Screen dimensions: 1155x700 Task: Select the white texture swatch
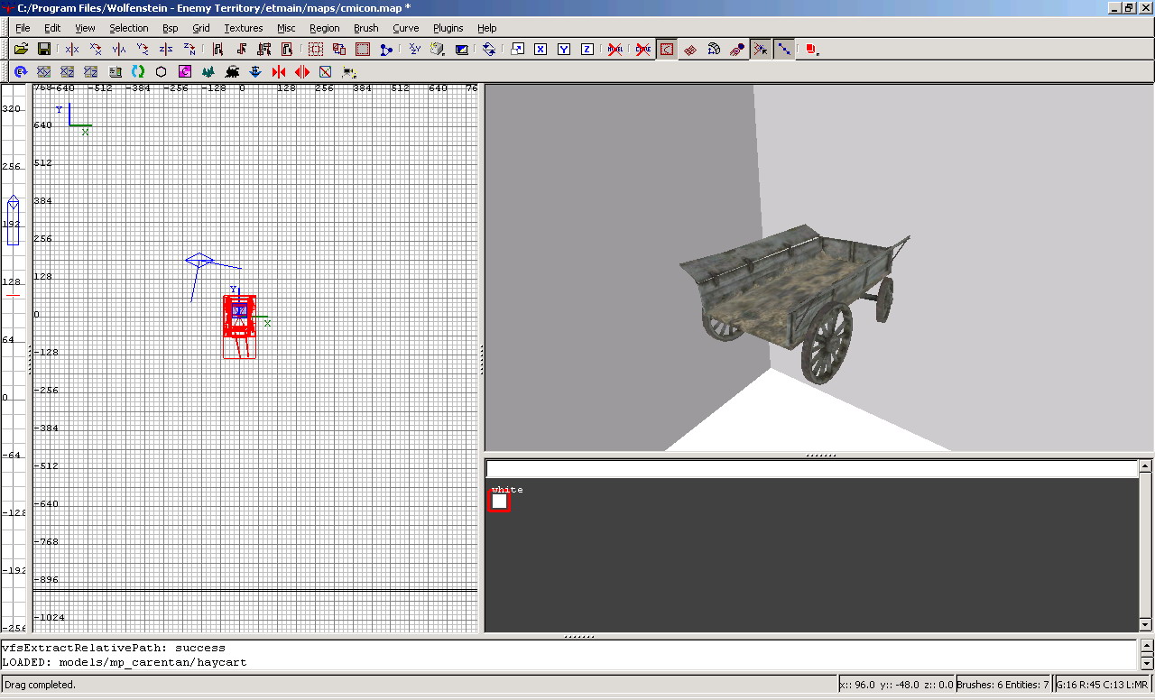click(x=499, y=502)
